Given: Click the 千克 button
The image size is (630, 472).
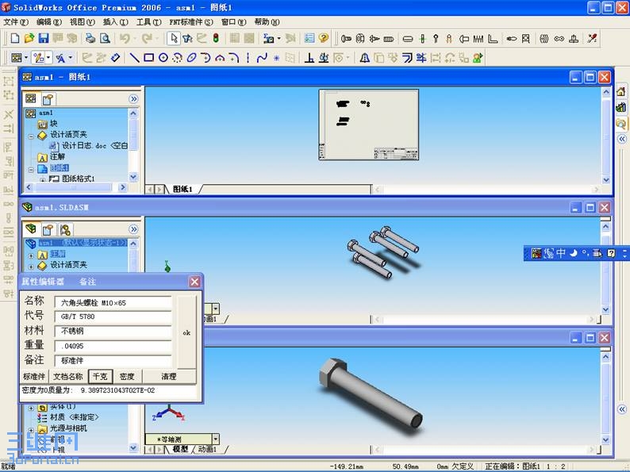Looking at the screenshot, I should coord(100,376).
